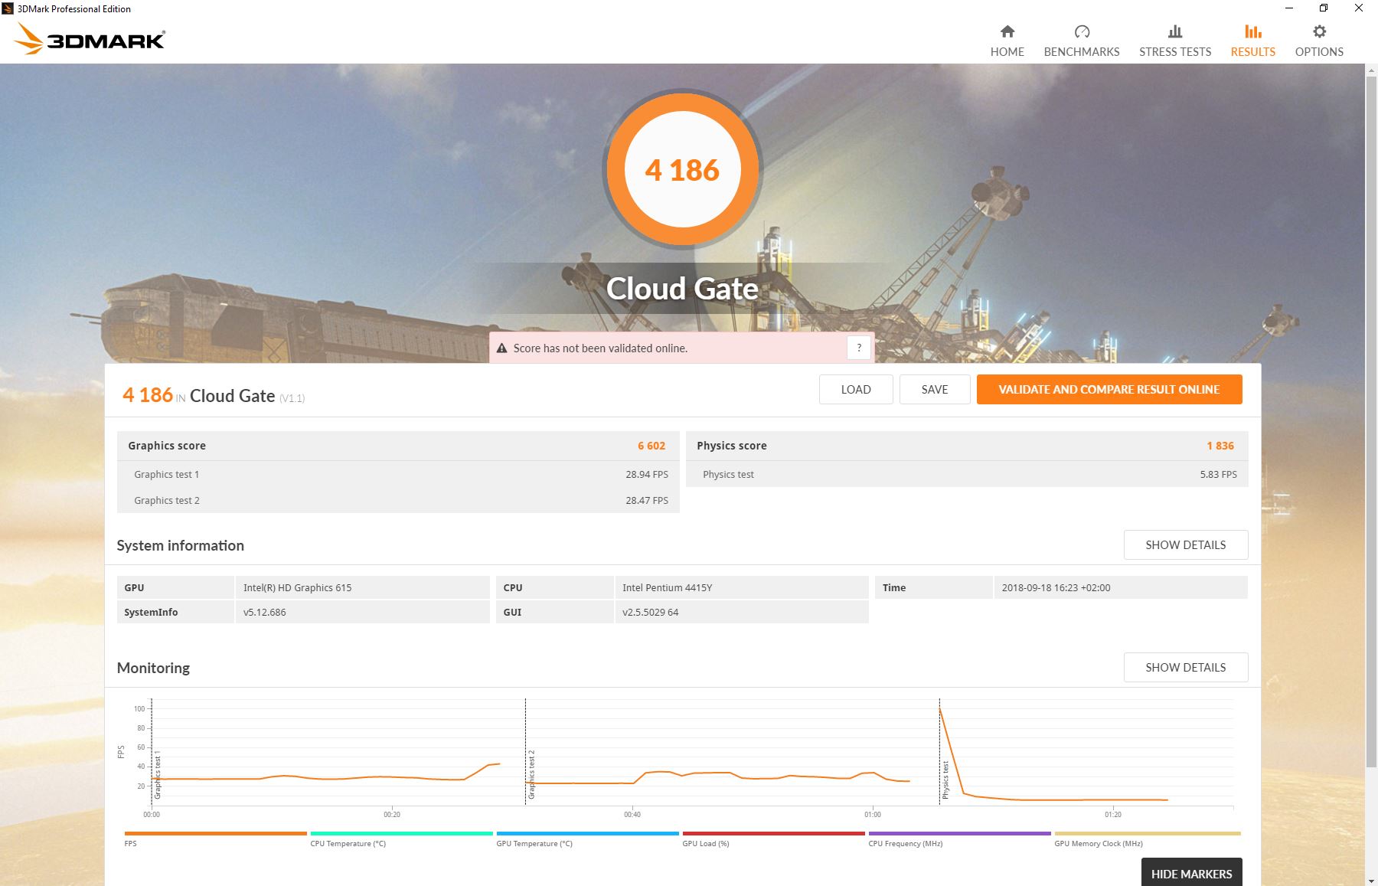
Task: Go to the HOME tab
Action: click(x=1007, y=51)
